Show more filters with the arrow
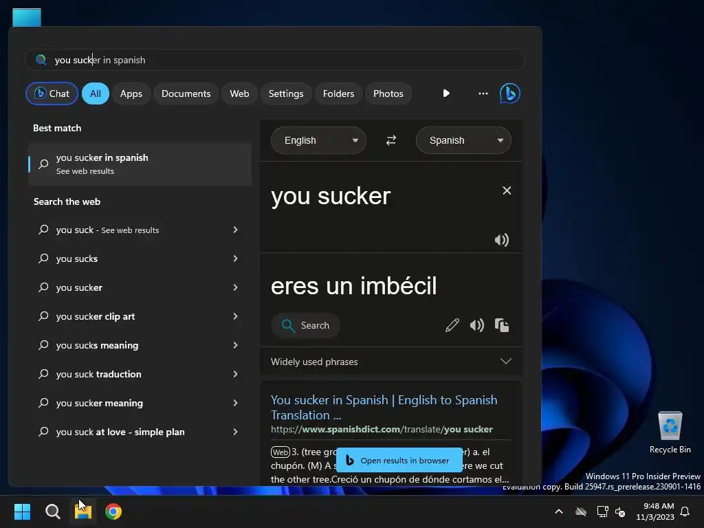This screenshot has height=528, width=704. click(x=445, y=93)
